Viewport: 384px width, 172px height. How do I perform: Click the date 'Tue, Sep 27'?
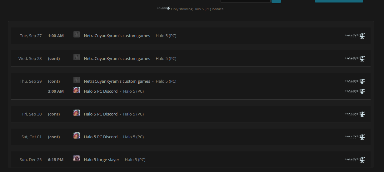[x=31, y=36]
